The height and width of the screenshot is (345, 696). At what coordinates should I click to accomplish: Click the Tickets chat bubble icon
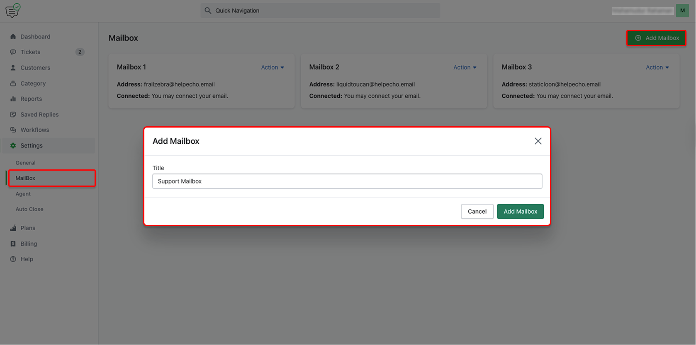[x=13, y=52]
